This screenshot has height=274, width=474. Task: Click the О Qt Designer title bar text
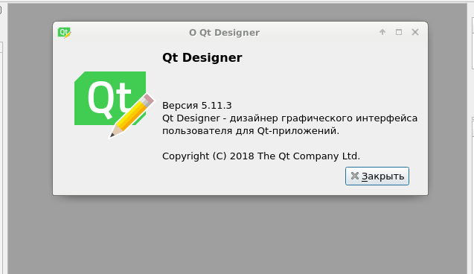(224, 32)
